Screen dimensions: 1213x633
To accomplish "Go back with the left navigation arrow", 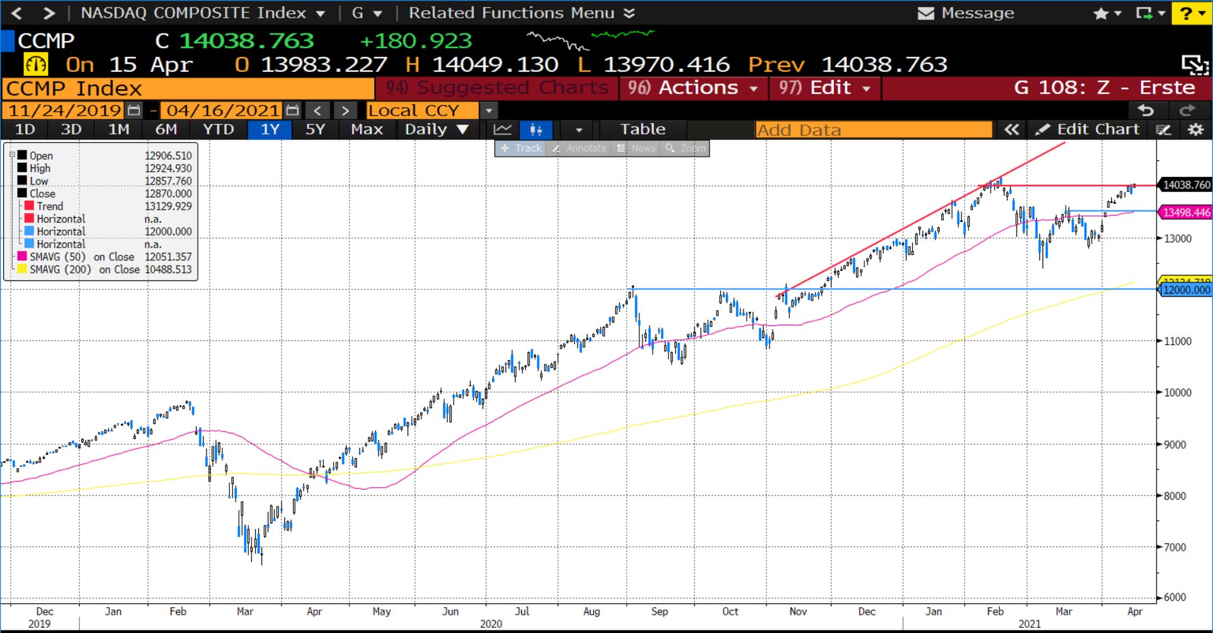I will tap(17, 13).
